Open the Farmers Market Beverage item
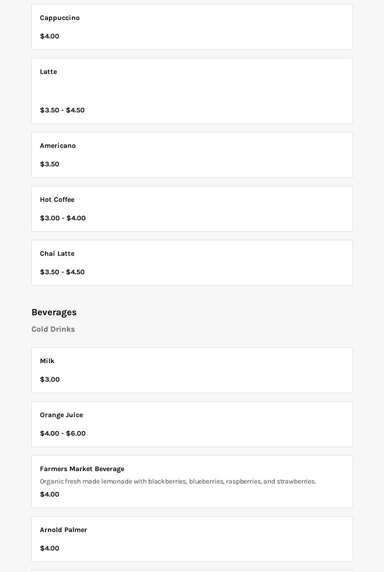 (x=82, y=469)
